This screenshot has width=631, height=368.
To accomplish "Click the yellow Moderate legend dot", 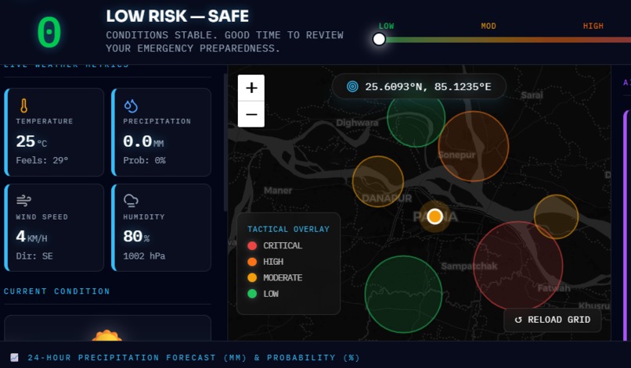I will [x=252, y=277].
